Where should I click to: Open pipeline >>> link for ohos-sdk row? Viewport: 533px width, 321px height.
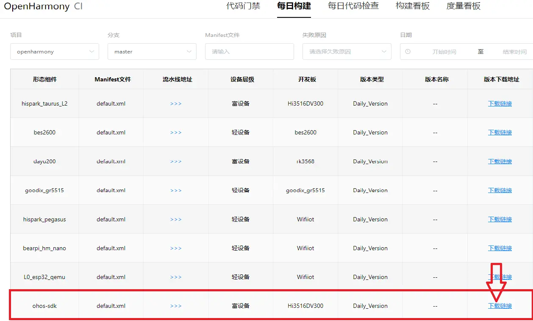[176, 306]
